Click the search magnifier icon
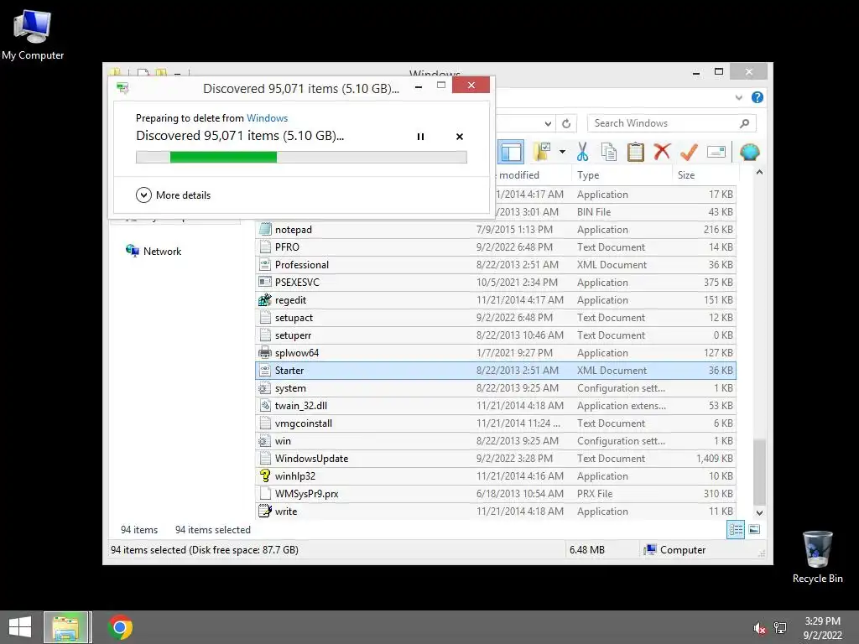This screenshot has width=859, height=644. (x=744, y=123)
